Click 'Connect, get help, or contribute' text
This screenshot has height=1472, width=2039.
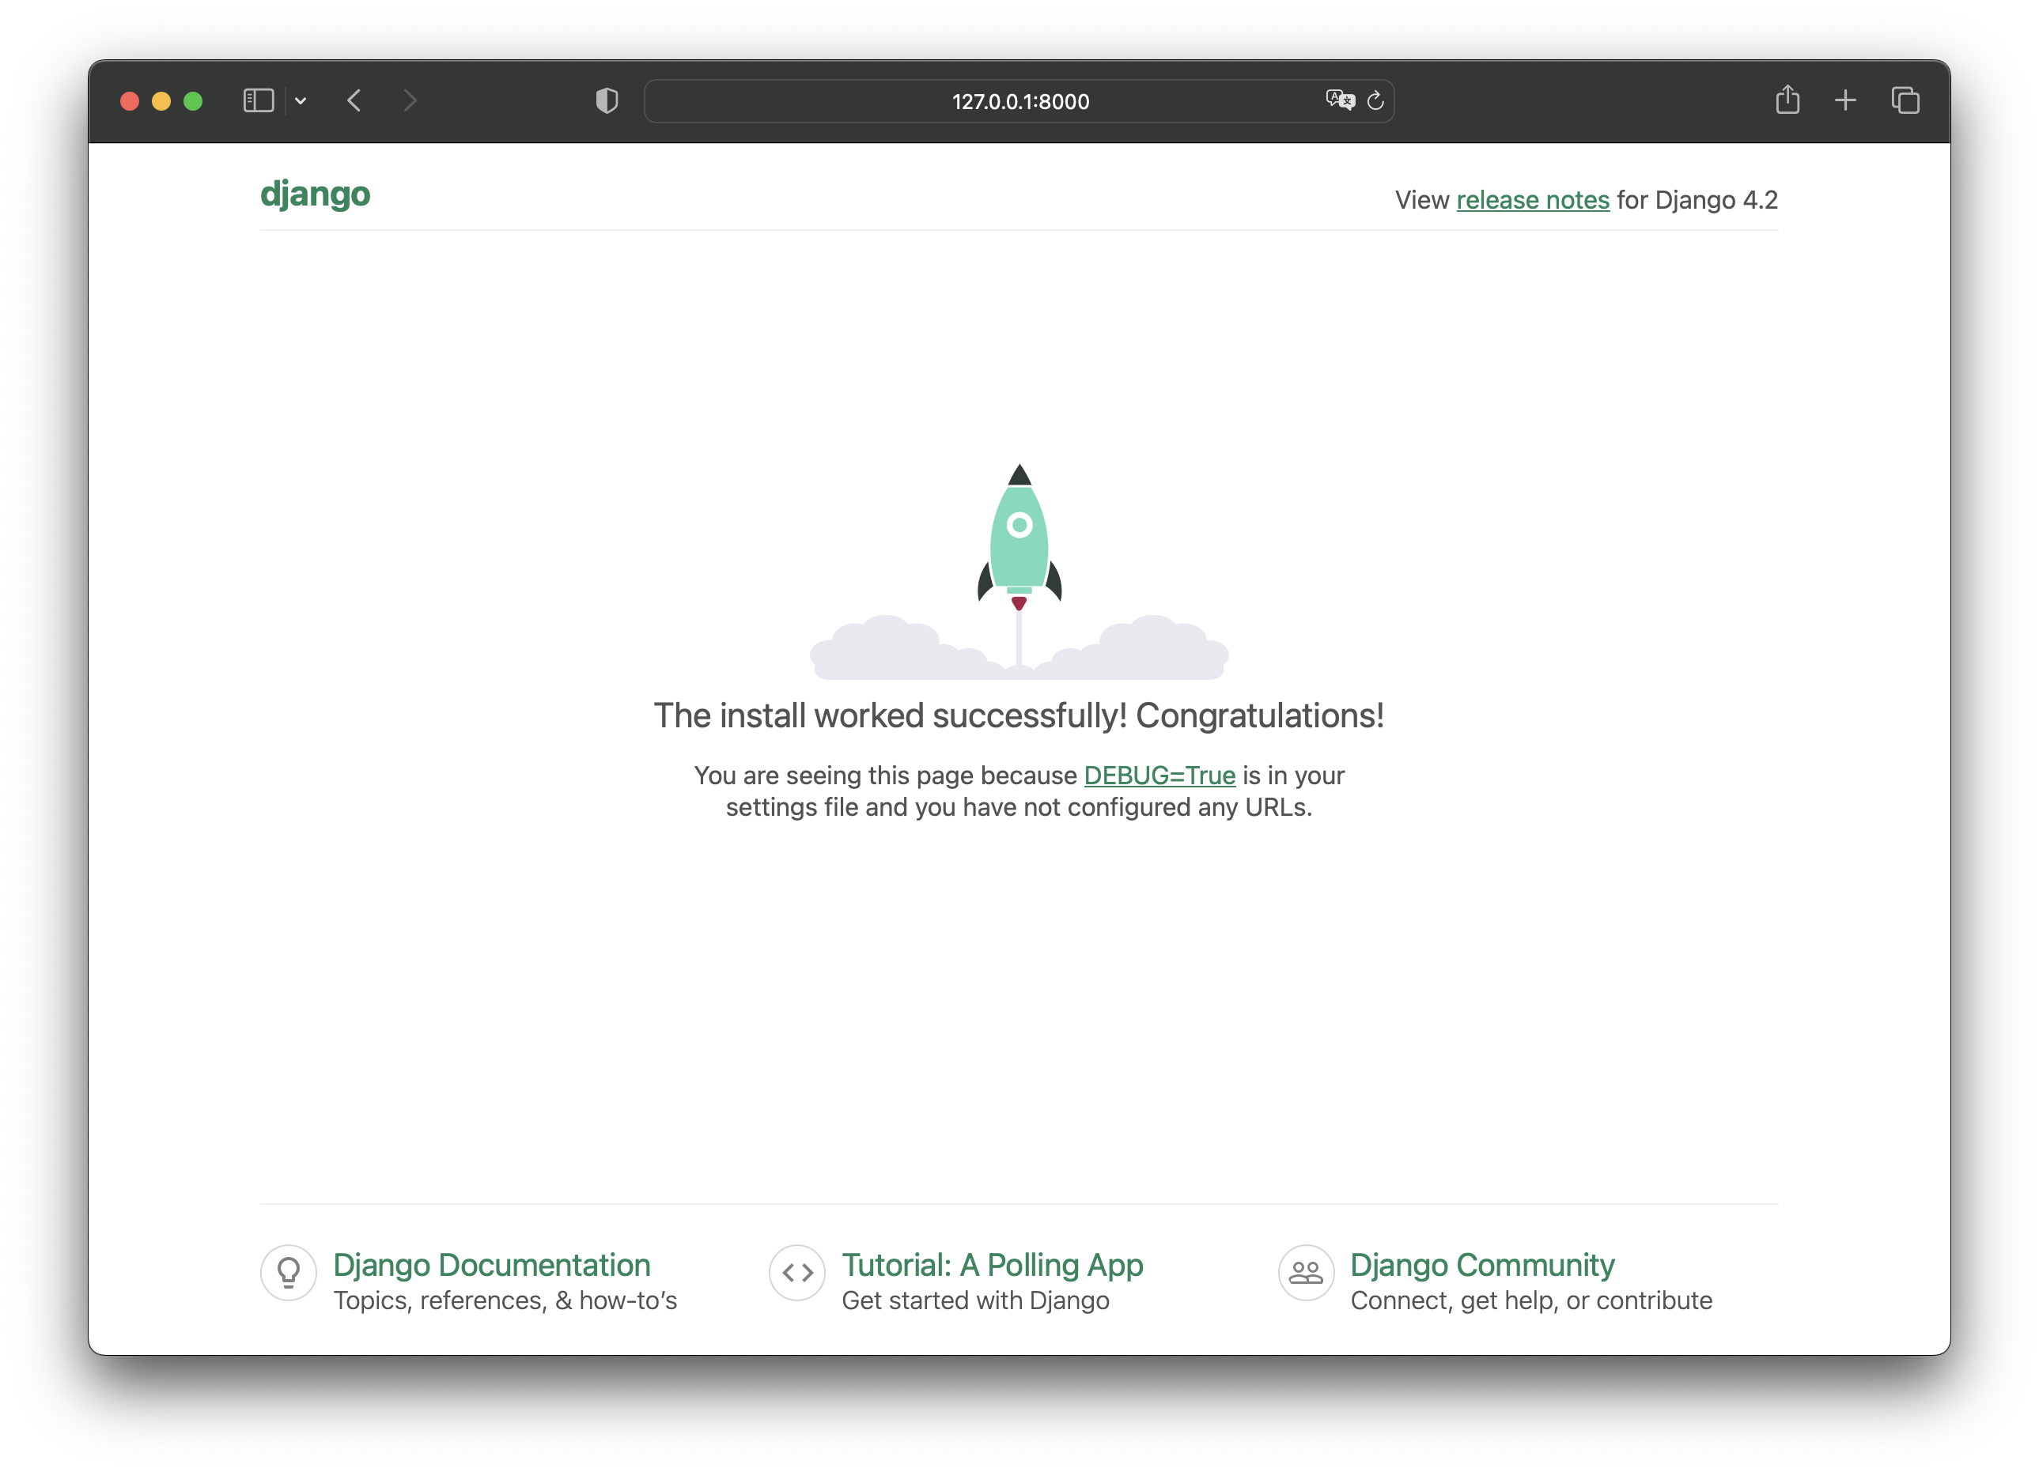click(x=1531, y=1300)
